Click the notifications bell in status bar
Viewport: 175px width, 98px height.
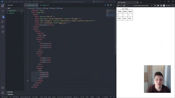click(114, 97)
